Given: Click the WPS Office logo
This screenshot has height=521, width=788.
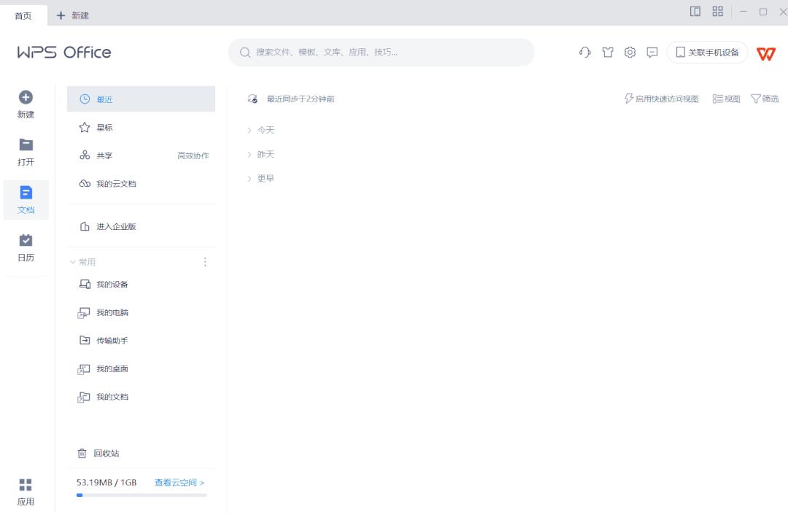Looking at the screenshot, I should click(64, 53).
